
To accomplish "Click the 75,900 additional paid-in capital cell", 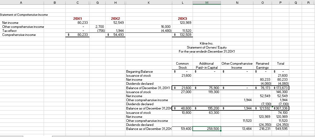I will tap(207, 88).
